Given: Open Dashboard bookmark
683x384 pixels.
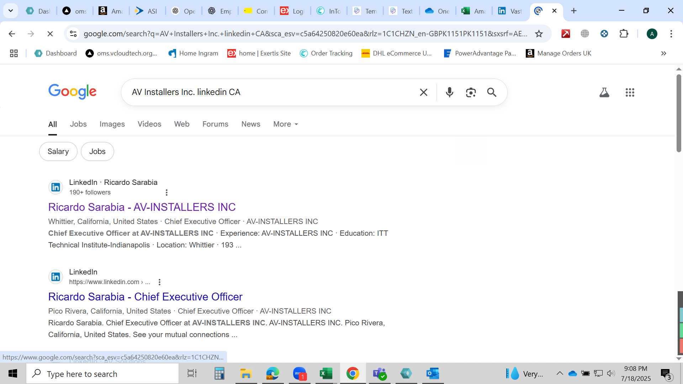Looking at the screenshot, I should [x=55, y=53].
